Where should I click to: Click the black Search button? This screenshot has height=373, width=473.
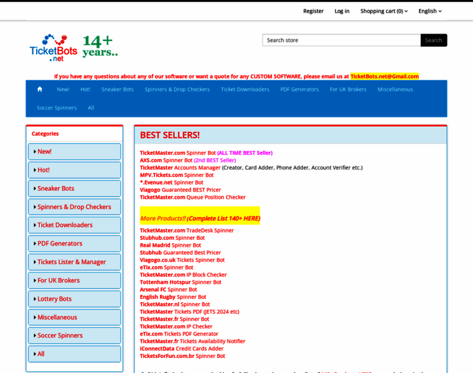[x=434, y=40]
